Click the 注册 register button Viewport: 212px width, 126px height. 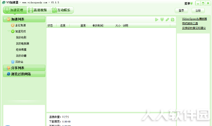click(x=198, y=10)
